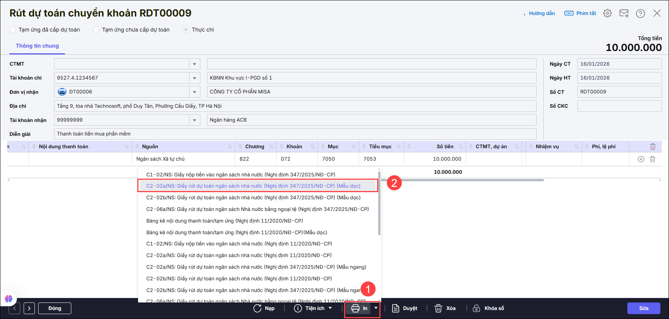Open the help question mark icon
The image size is (669, 319).
point(640,13)
